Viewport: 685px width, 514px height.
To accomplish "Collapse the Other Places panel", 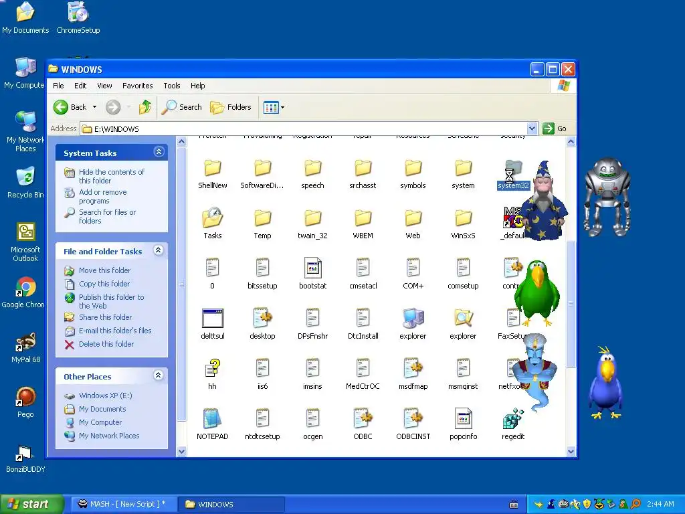I will point(159,375).
